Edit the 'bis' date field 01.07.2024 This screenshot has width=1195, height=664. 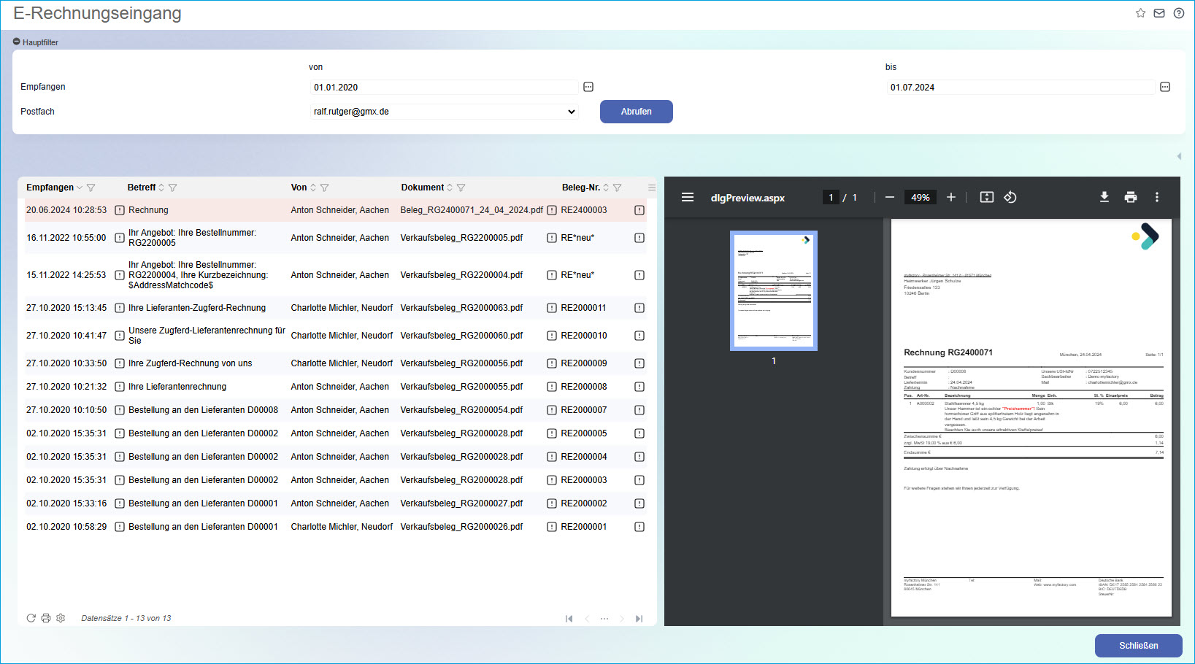click(x=1021, y=88)
